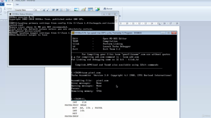Click 'PAUSA PROC NEAR' line in WordPad document
Viewport: 211px width, 118px height.
(75, 105)
